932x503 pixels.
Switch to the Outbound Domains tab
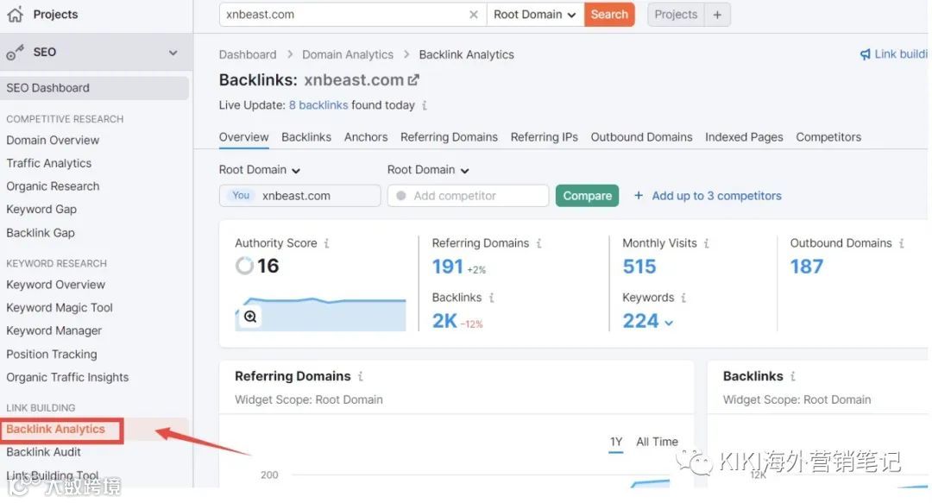click(x=641, y=137)
